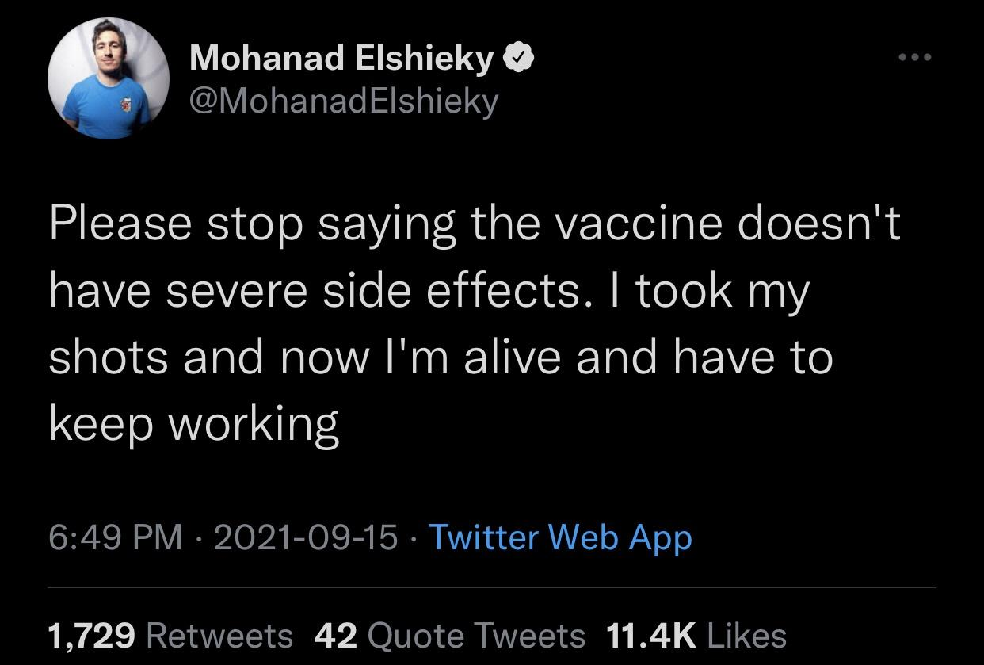This screenshot has height=665, width=984.
Task: Click the 2021-09-15 date
Action: tap(305, 537)
